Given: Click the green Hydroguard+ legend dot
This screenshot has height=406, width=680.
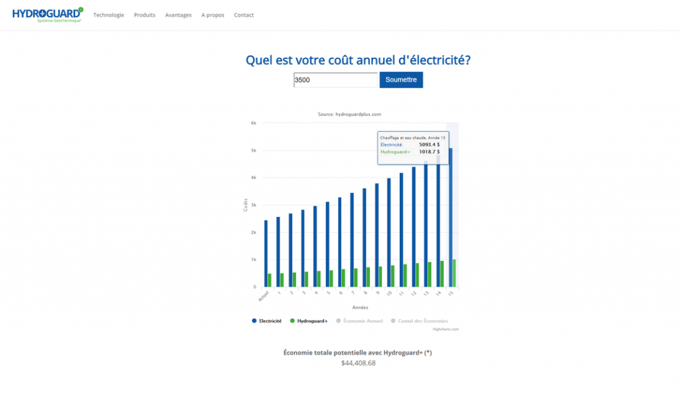Looking at the screenshot, I should (x=293, y=321).
